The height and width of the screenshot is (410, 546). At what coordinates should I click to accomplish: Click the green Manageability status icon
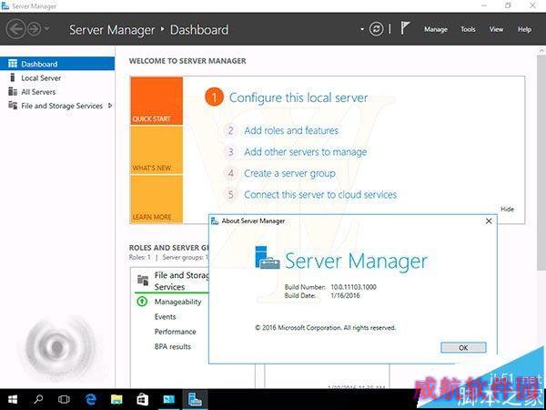[142, 302]
